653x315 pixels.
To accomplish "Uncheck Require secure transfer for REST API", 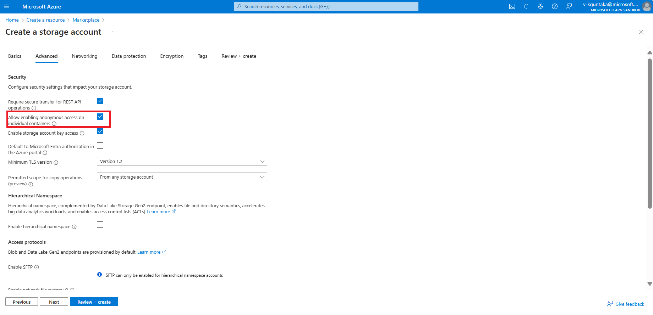I will 100,101.
